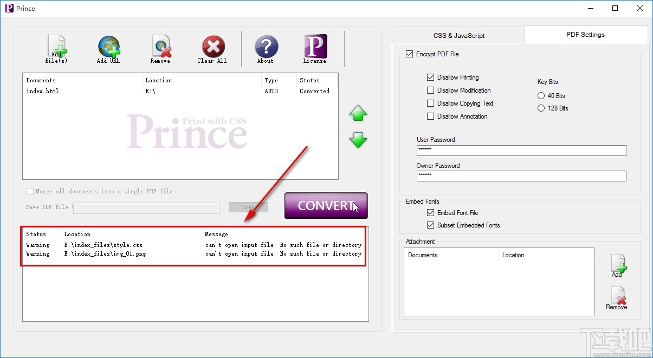Select the 128 Bits key option
The image size is (653, 358).
[x=541, y=108]
